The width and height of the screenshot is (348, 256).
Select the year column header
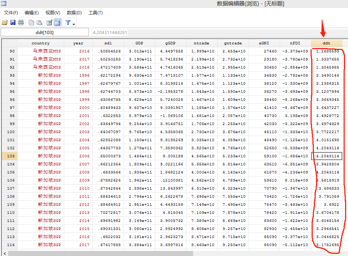coord(78,43)
